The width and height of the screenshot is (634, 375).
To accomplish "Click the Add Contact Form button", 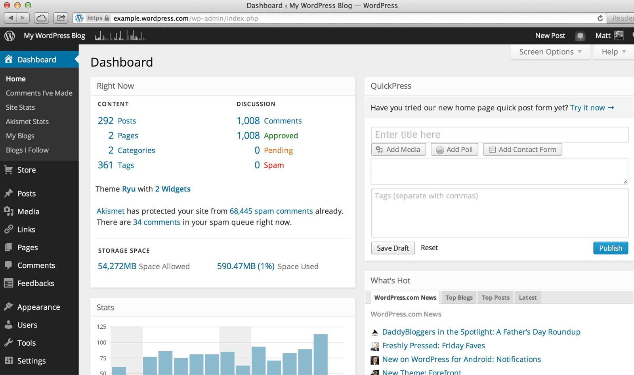I will tap(522, 149).
